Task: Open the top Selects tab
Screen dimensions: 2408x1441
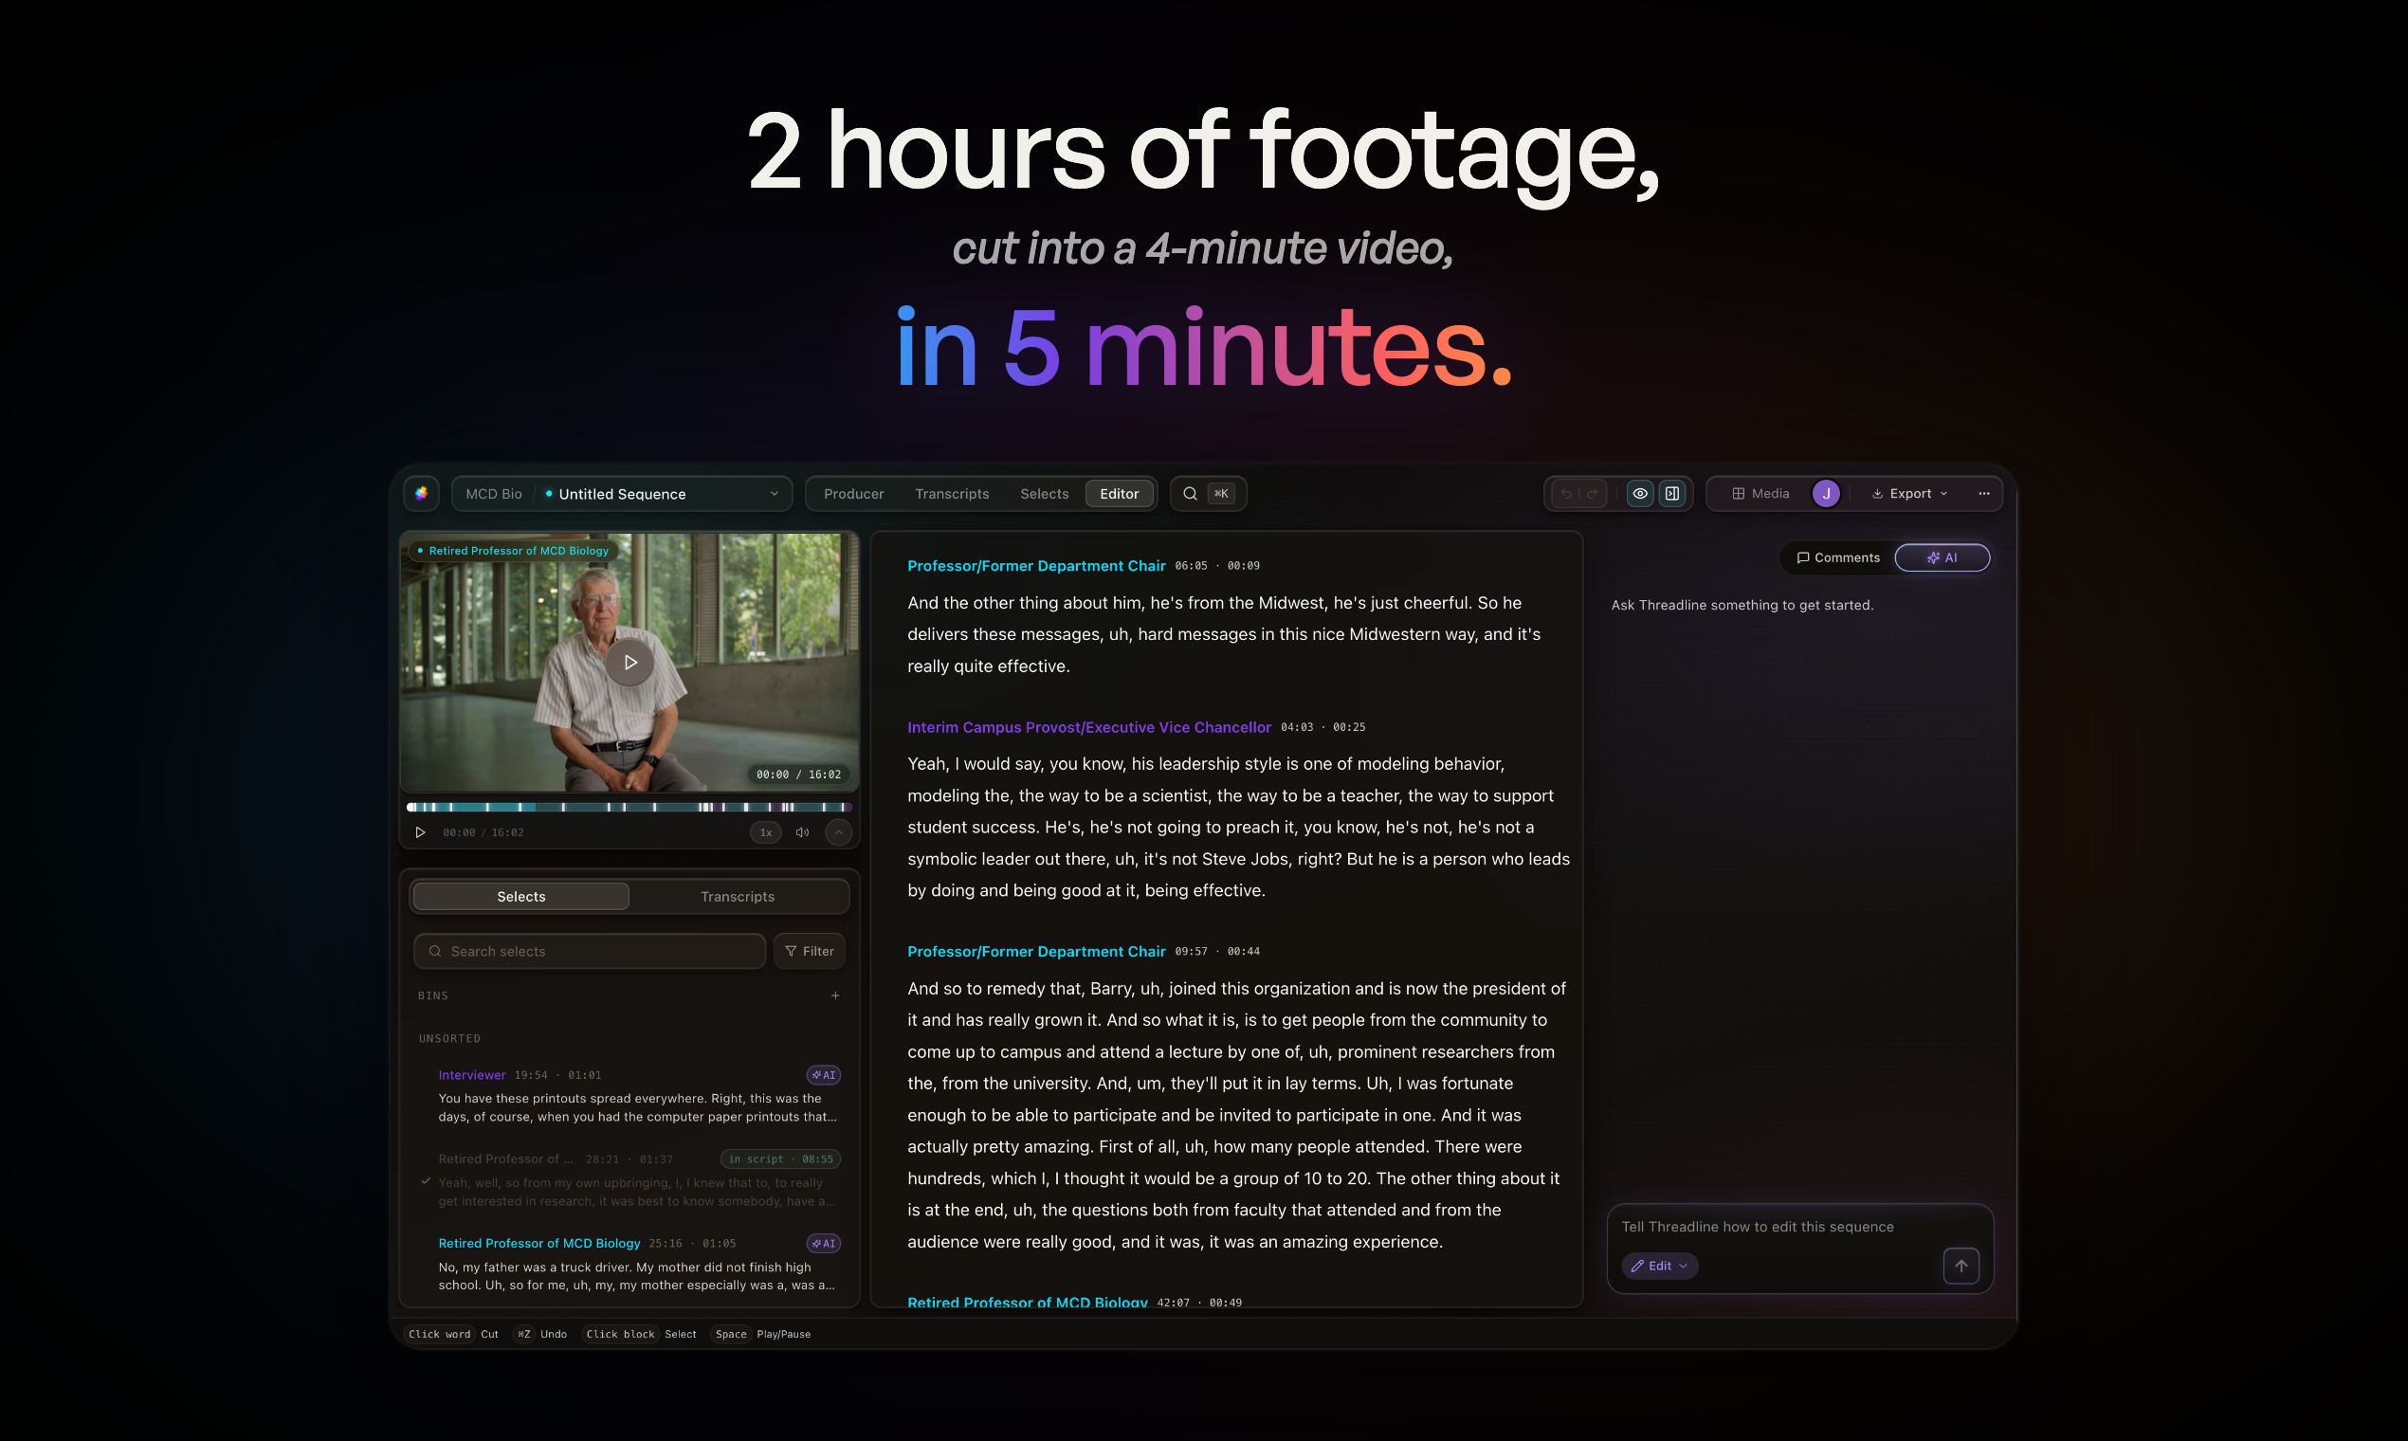Action: [1044, 493]
